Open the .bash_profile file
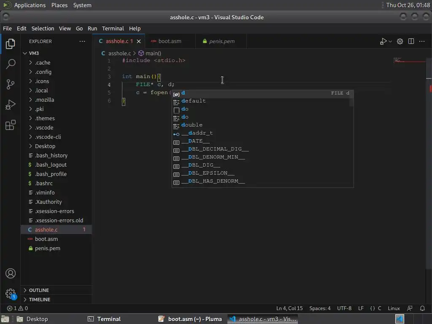This screenshot has height=324, width=432. tap(56, 174)
